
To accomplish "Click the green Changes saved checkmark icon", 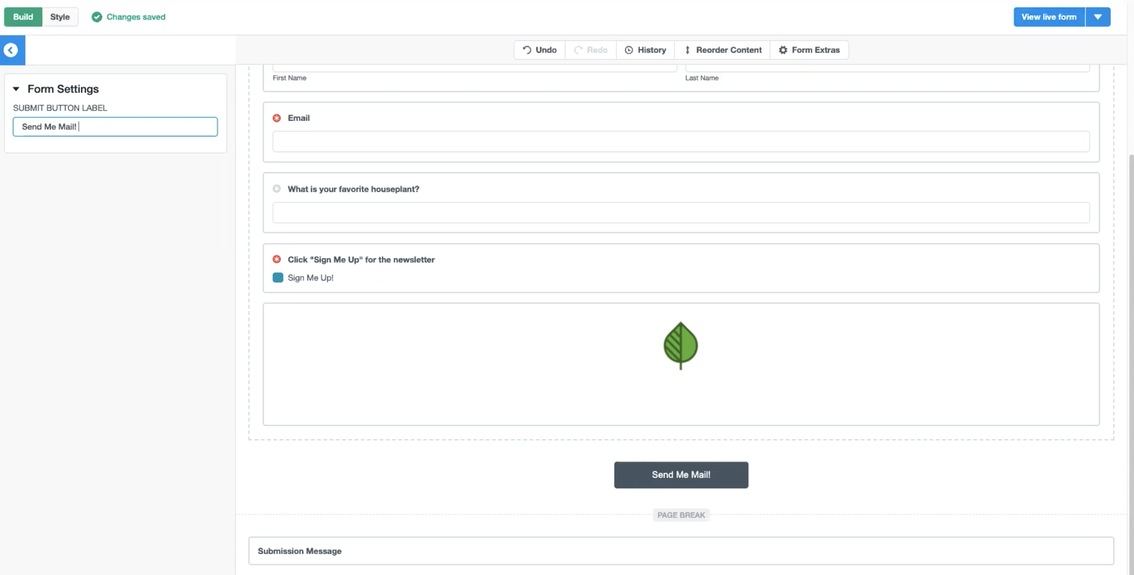I will click(x=97, y=17).
